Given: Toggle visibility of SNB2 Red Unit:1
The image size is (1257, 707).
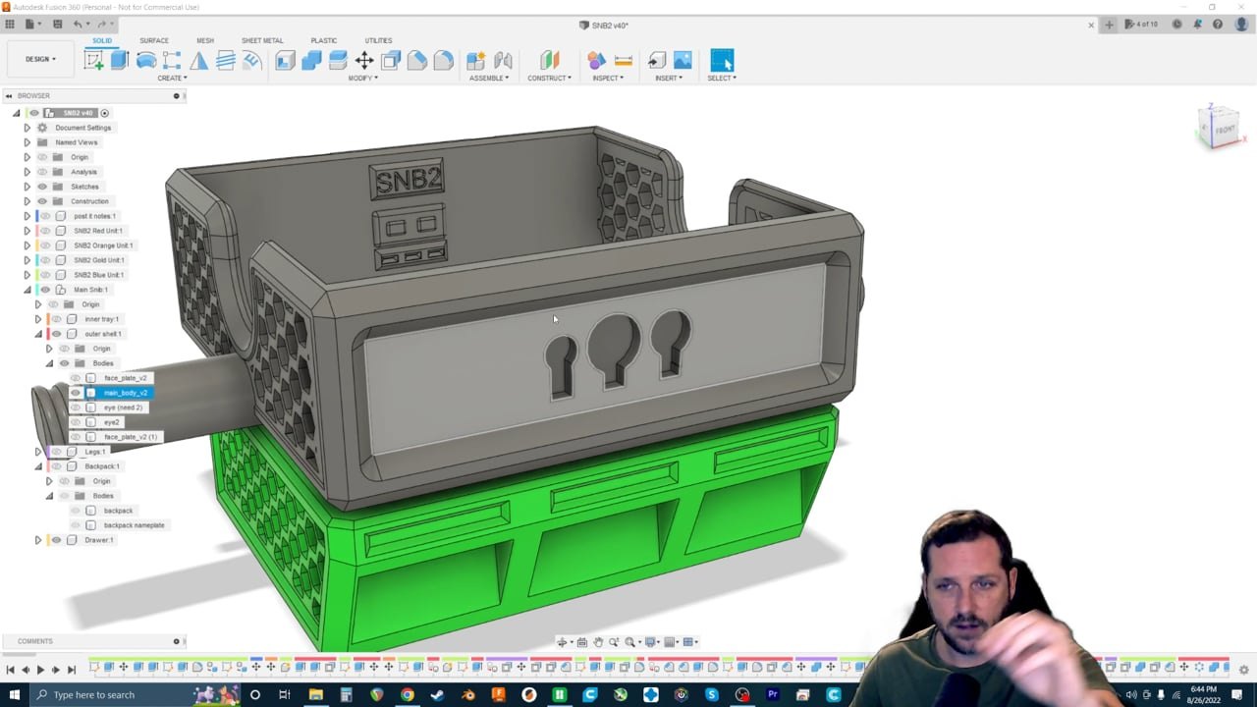Looking at the screenshot, I should [45, 231].
